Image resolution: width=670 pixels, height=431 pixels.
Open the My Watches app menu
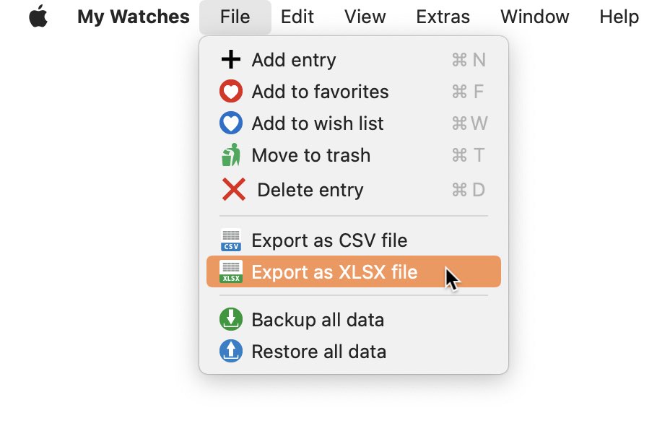tap(134, 17)
